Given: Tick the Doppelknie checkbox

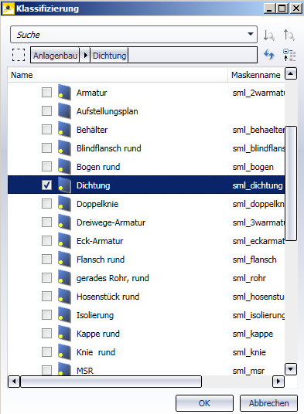Looking at the screenshot, I should (46, 204).
